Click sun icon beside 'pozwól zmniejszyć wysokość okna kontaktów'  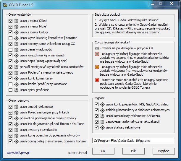pos(16,67)
